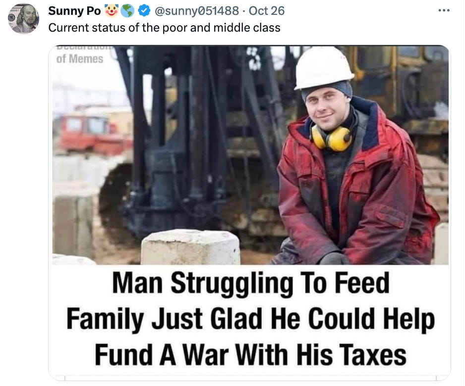Open the three-dot more options menu
This screenshot has width=465, height=386.
tap(444, 11)
